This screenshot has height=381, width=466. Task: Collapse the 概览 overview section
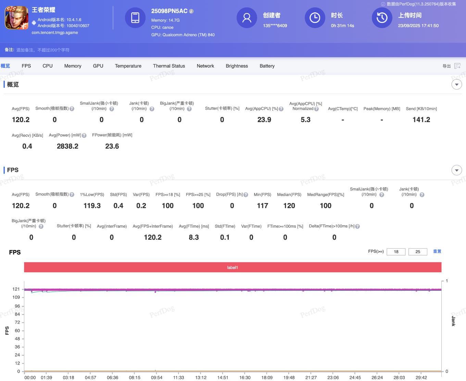coord(456,84)
